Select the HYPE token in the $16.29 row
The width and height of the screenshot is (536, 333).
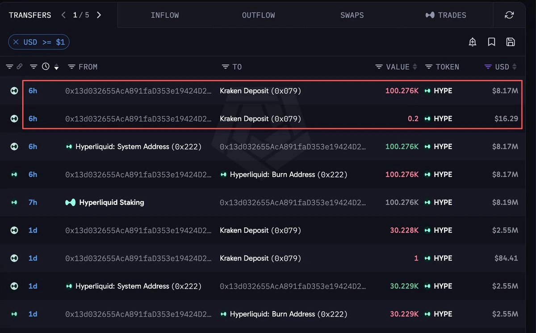point(438,119)
